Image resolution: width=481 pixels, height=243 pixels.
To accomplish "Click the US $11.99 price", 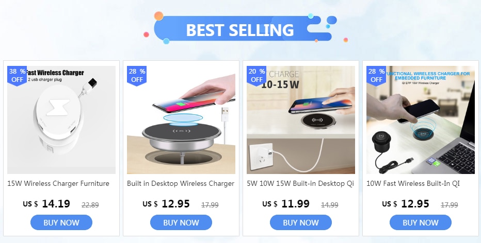I will (286, 204).
